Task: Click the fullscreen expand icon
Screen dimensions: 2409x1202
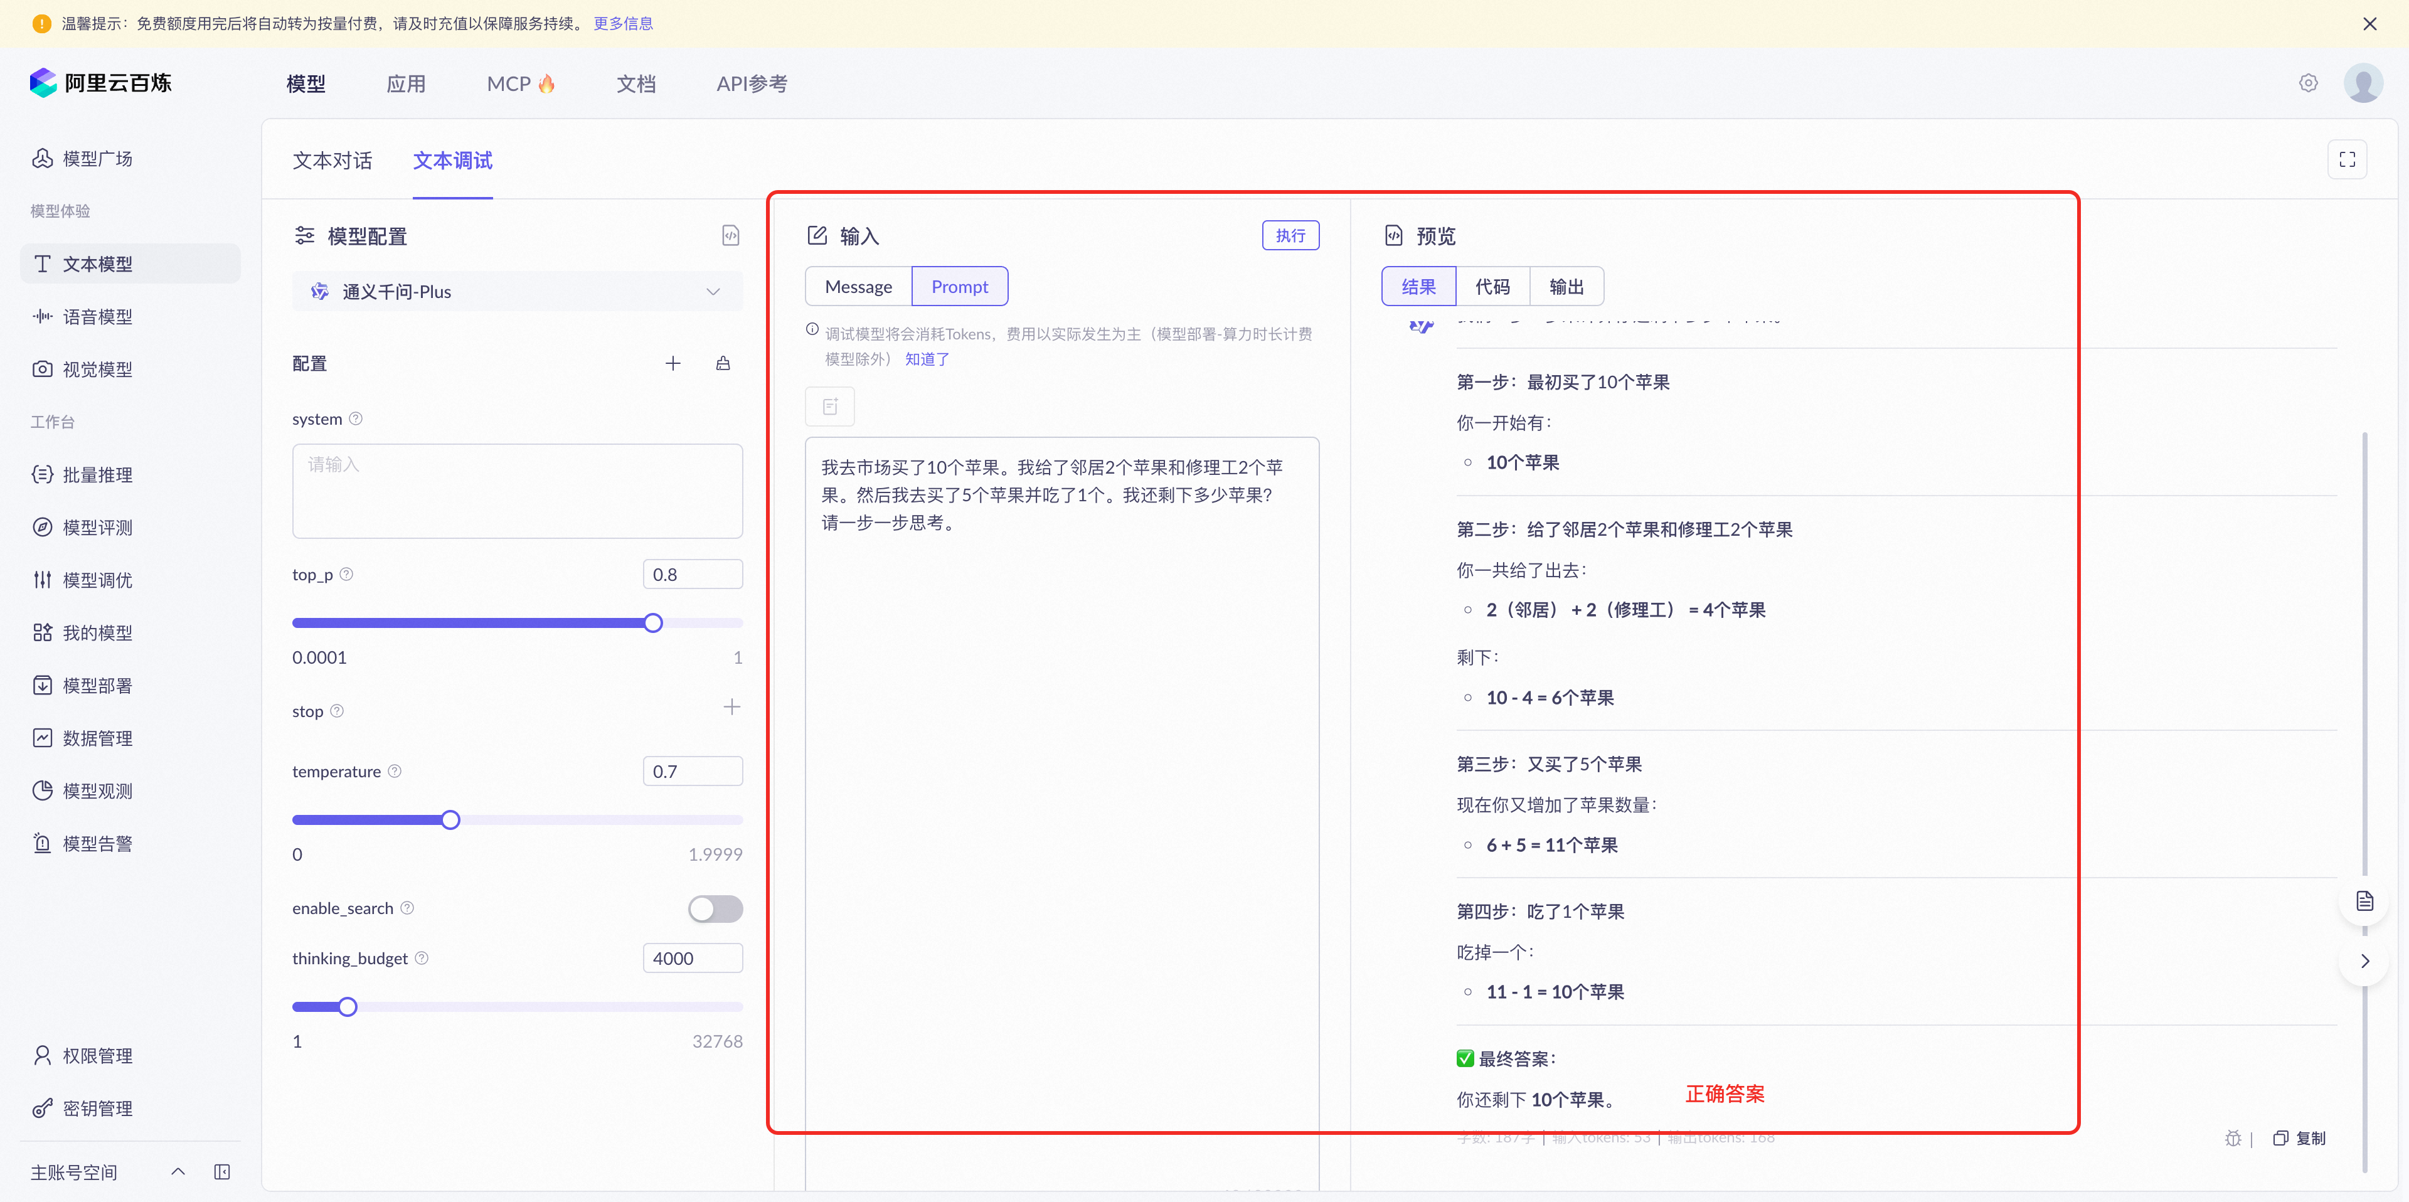Action: tap(2346, 160)
